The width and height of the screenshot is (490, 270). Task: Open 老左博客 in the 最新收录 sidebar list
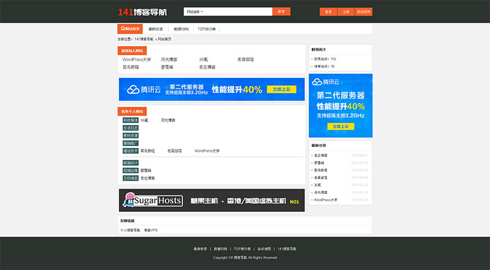click(321, 156)
